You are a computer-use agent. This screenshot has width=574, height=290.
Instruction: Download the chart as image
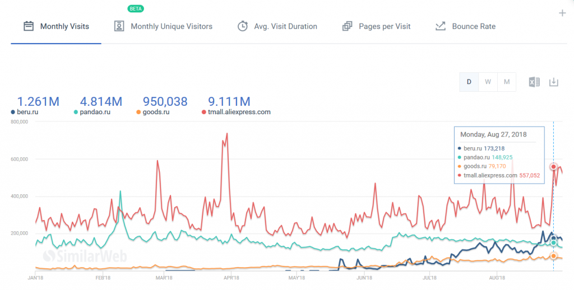tap(554, 82)
